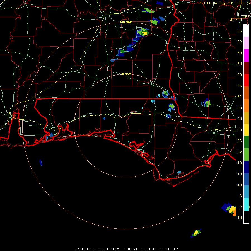Click the legend value 38
This screenshot has width=251, height=251.
click(240, 108)
